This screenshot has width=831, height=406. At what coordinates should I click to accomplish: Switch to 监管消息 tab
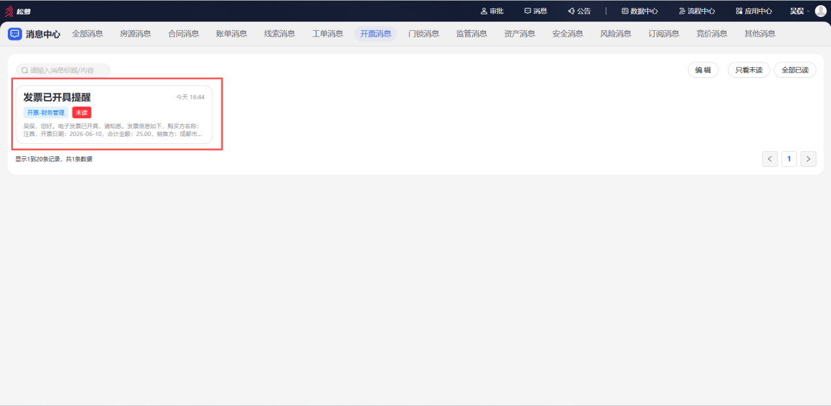472,34
